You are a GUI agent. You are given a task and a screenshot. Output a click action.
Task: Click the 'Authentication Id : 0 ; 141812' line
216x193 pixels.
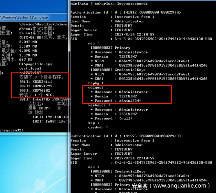(126, 12)
